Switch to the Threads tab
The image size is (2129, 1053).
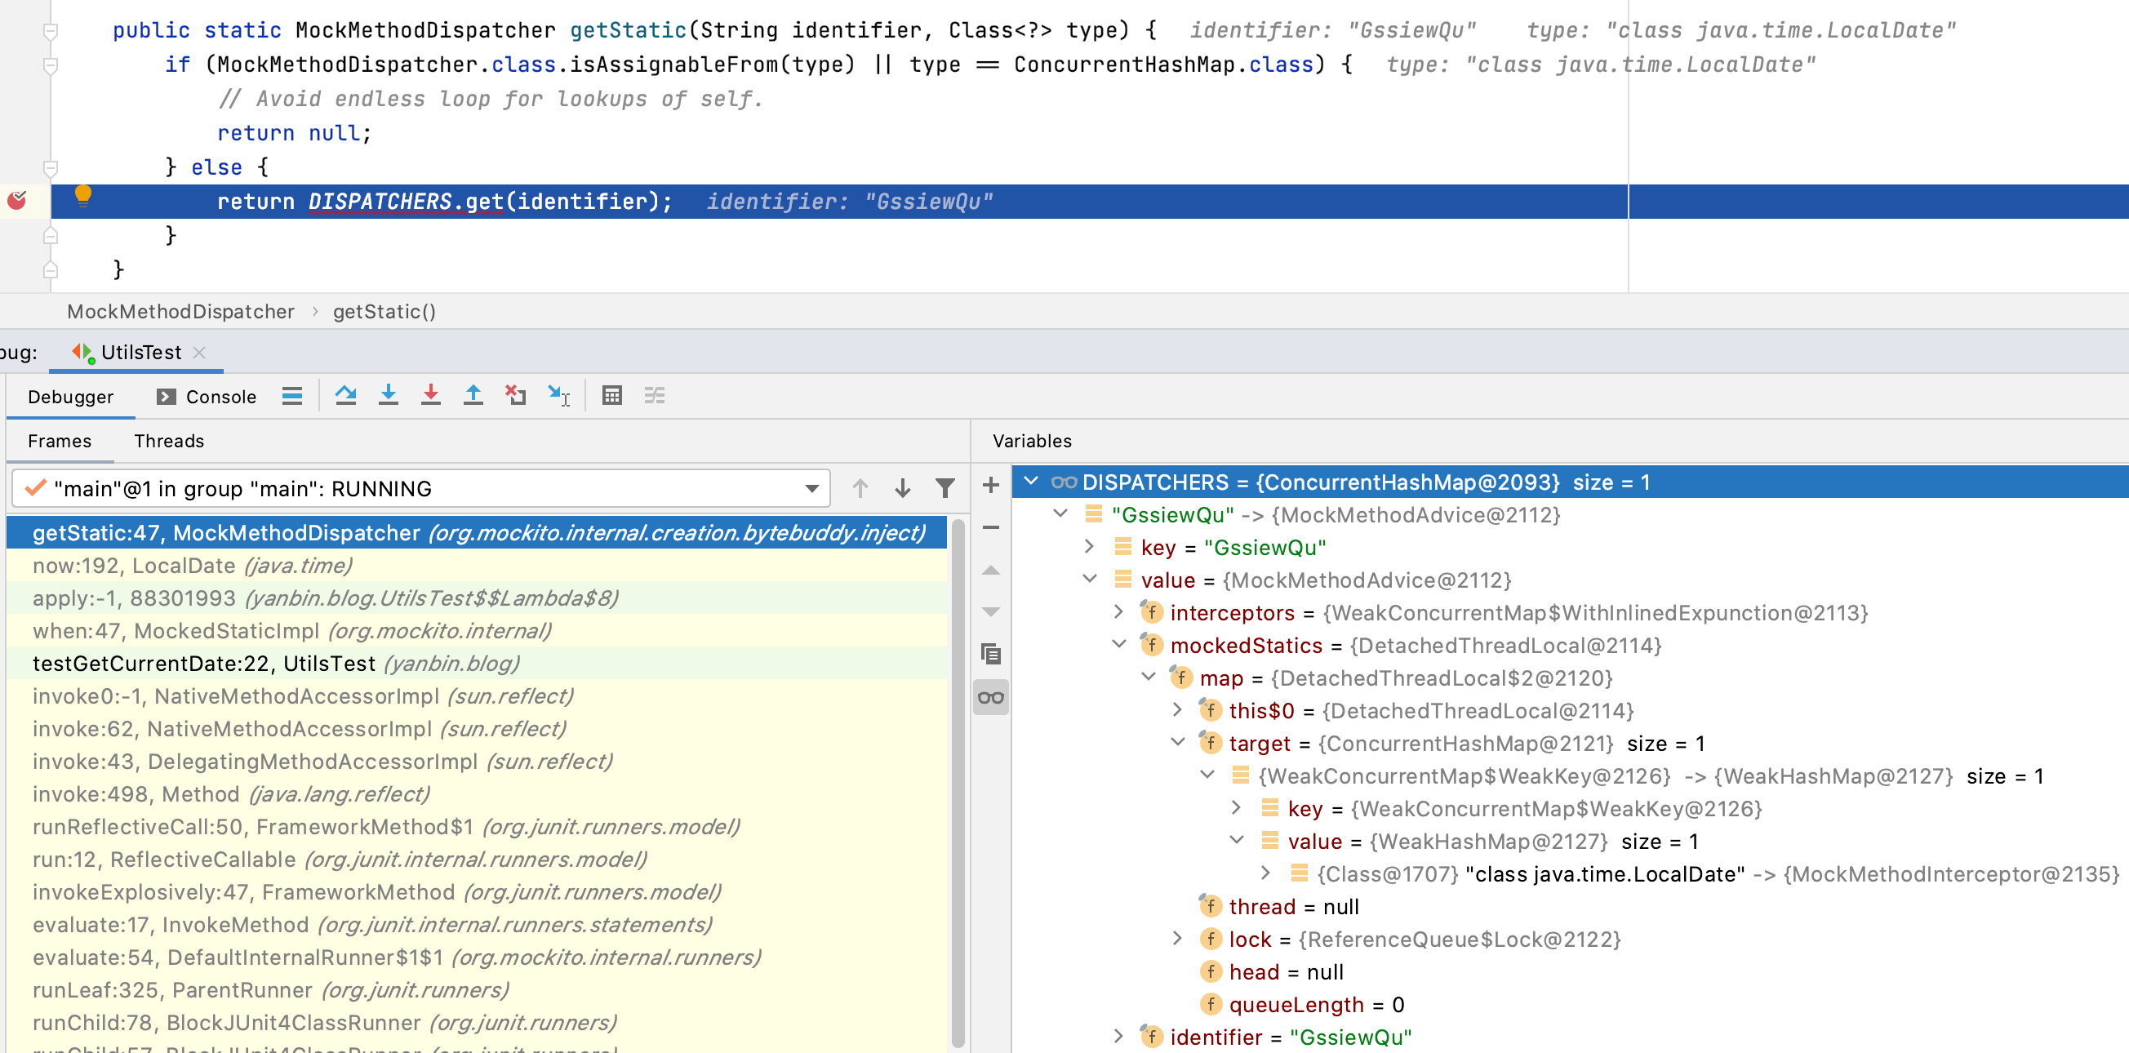[169, 441]
